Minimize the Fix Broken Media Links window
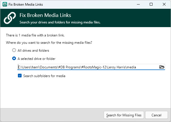 138,4
